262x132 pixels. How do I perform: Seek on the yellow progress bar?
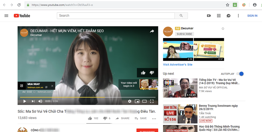[x=88, y=97]
